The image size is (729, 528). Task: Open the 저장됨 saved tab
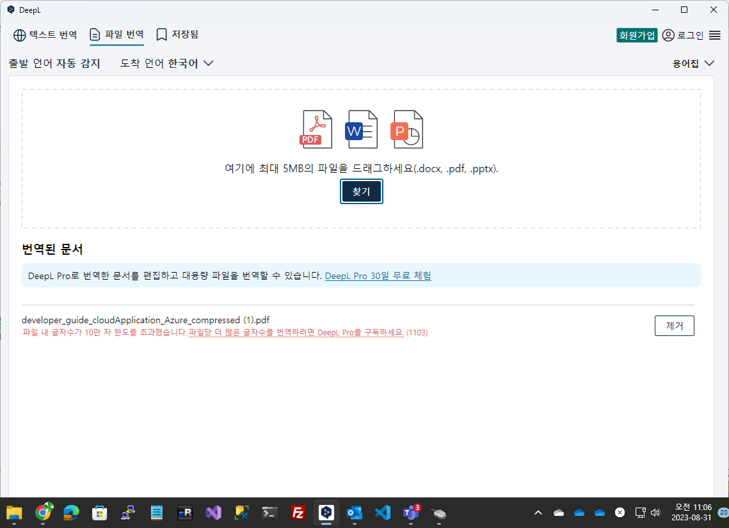177,35
